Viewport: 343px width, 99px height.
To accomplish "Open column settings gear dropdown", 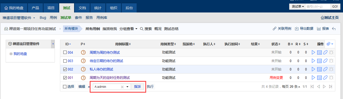I will (x=330, y=44).
